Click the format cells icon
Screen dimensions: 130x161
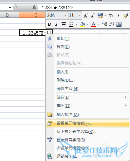click(x=50, y=123)
